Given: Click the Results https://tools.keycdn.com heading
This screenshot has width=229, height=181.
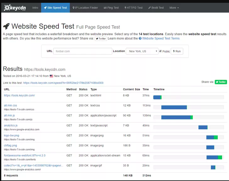Looking at the screenshot, I should 34,69.
